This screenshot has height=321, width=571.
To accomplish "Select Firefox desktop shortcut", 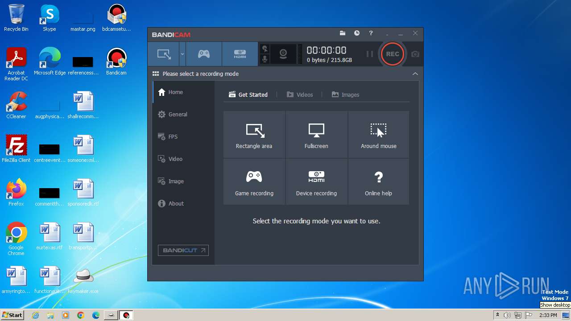I will 16,193.
